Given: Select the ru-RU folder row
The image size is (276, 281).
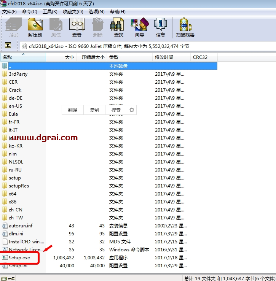Looking at the screenshot, I should (x=109, y=170).
